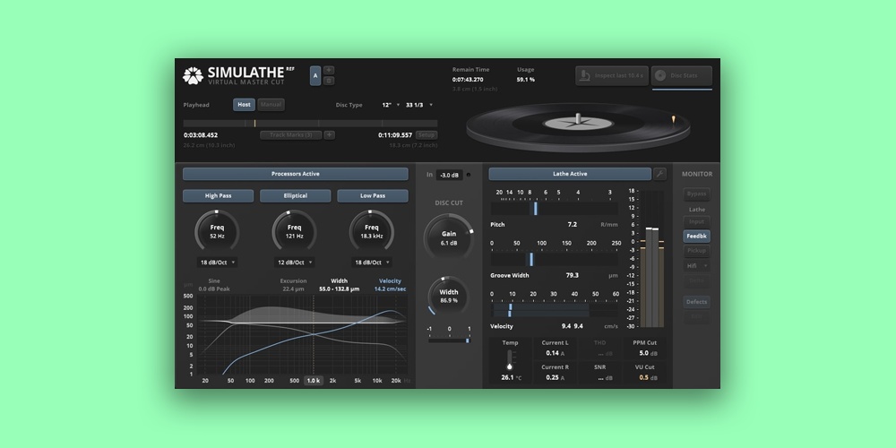Click the frequency response graph
896x448 pixels.
pyautogui.click(x=303, y=335)
